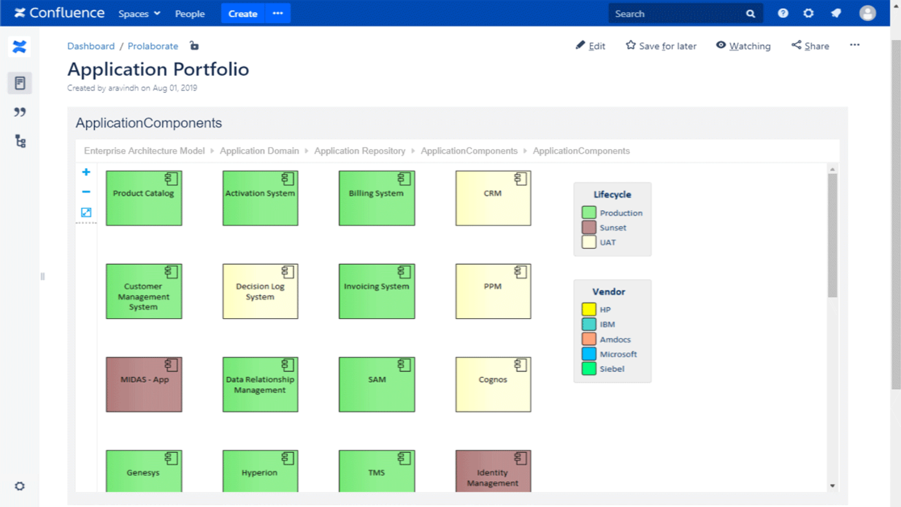Toggle Watching for this page
This screenshot has width=901, height=507.
click(743, 46)
